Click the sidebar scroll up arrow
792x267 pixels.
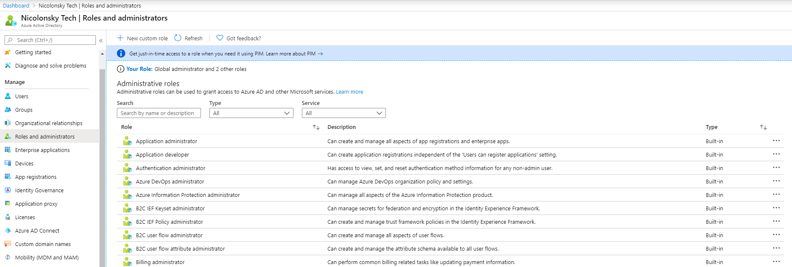coord(102,54)
